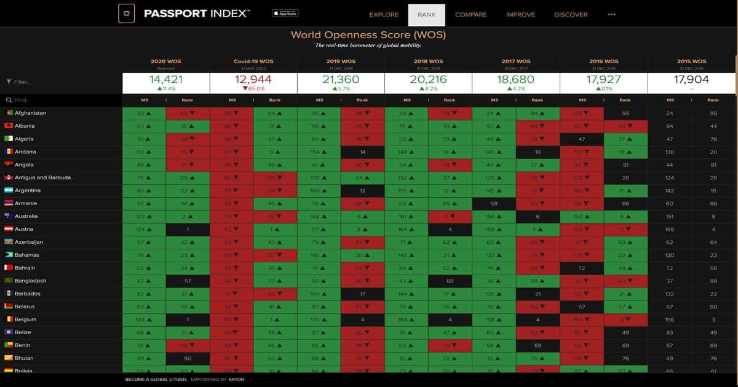
Task: Click the filter funnel icon in the sidebar
Action: (9, 81)
